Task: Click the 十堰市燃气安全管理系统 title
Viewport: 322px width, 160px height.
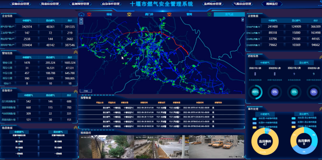Action: tap(162, 4)
